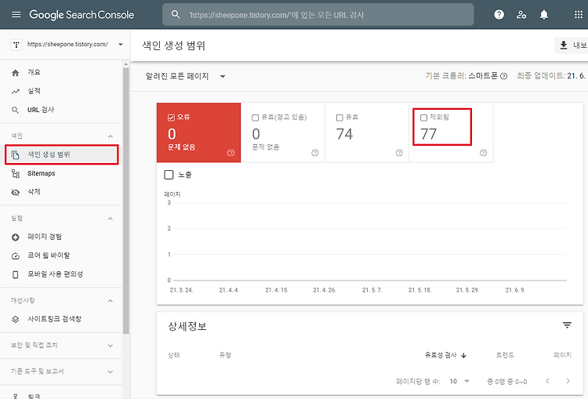Open help icon on 유효 card

[x=399, y=153]
